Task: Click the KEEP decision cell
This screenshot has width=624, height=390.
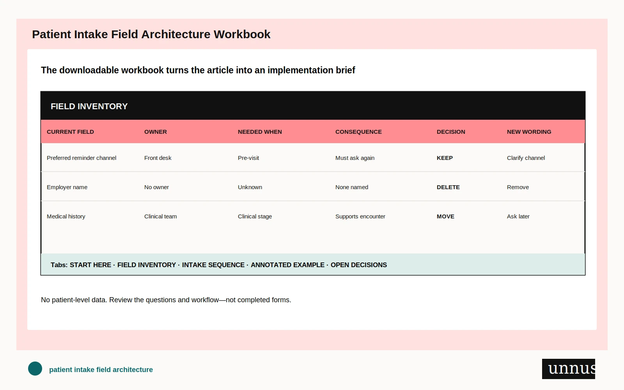Action: (445, 158)
